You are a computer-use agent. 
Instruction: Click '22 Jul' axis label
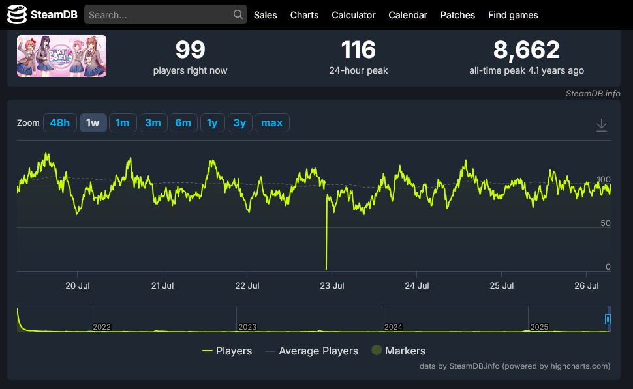pyautogui.click(x=247, y=286)
